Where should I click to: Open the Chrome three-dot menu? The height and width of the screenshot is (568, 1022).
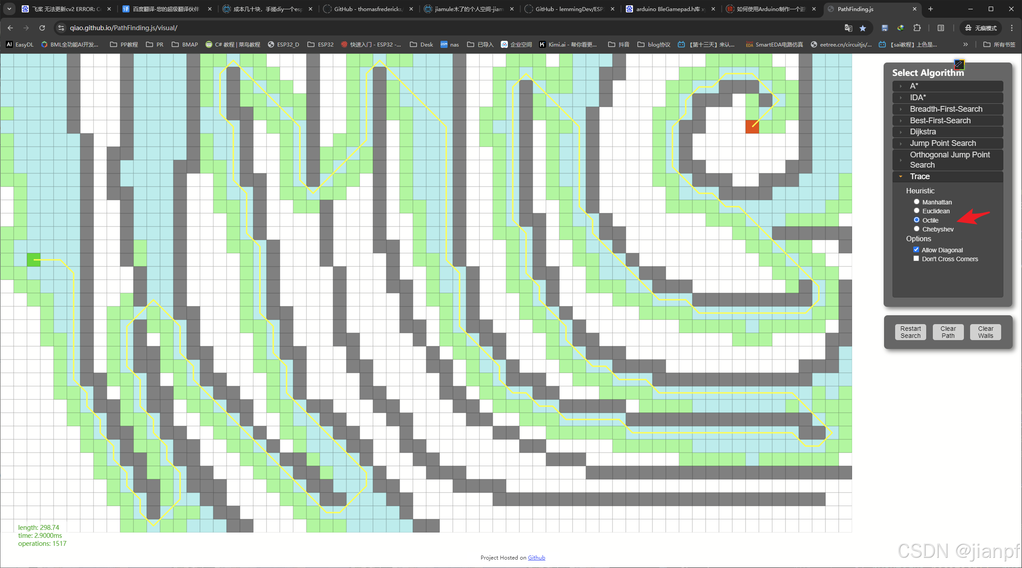(x=1012, y=28)
